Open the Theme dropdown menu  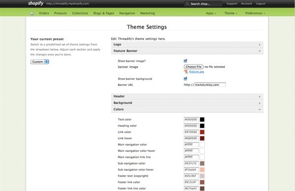pyautogui.click(x=231, y=13)
